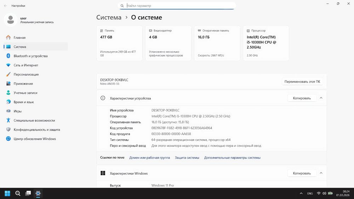Click the Home house icon in sidebar
354x199 pixels.
point(8,37)
